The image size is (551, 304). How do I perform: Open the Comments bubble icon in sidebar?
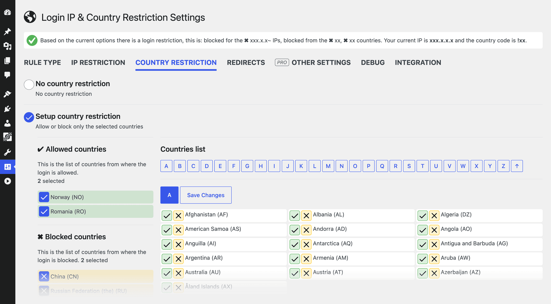click(x=8, y=75)
